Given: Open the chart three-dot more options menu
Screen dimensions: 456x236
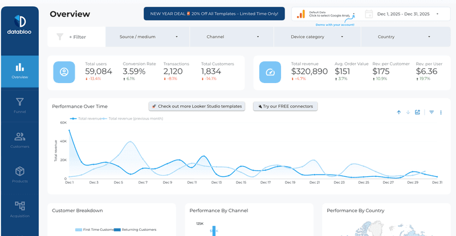Looking at the screenshot, I should point(440,113).
